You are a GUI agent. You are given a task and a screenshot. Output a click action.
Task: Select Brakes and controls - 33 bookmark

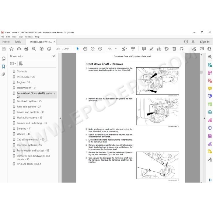click(30, 112)
